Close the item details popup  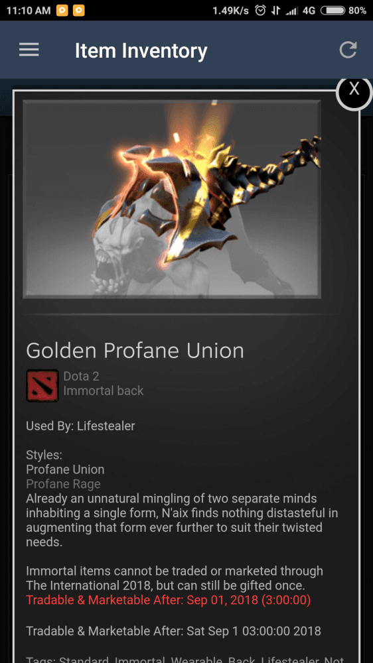tap(354, 90)
